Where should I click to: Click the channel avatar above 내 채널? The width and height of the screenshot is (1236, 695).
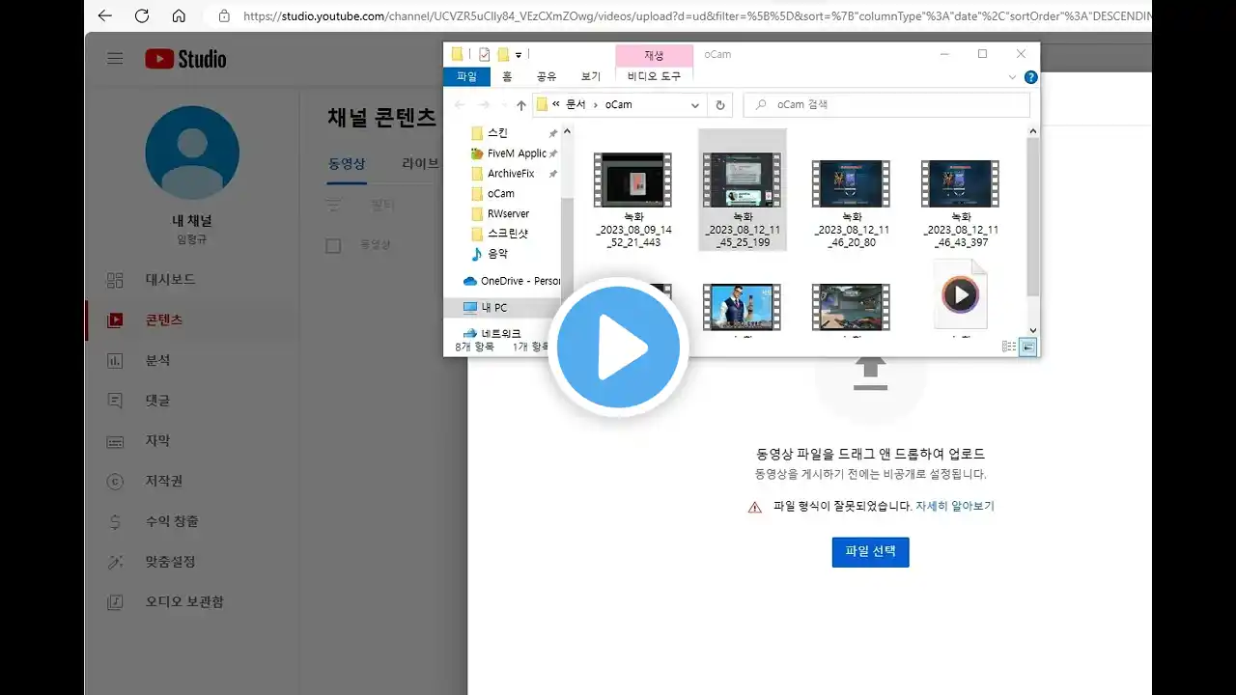tap(192, 153)
